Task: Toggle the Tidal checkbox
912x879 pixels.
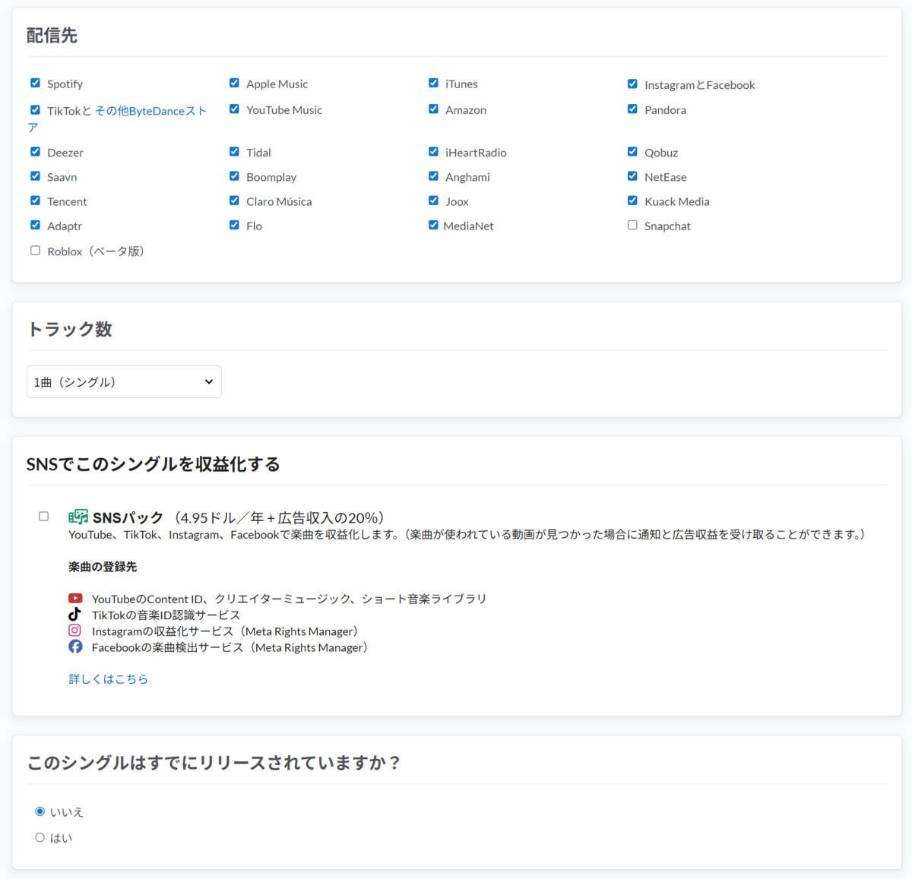Action: [234, 151]
